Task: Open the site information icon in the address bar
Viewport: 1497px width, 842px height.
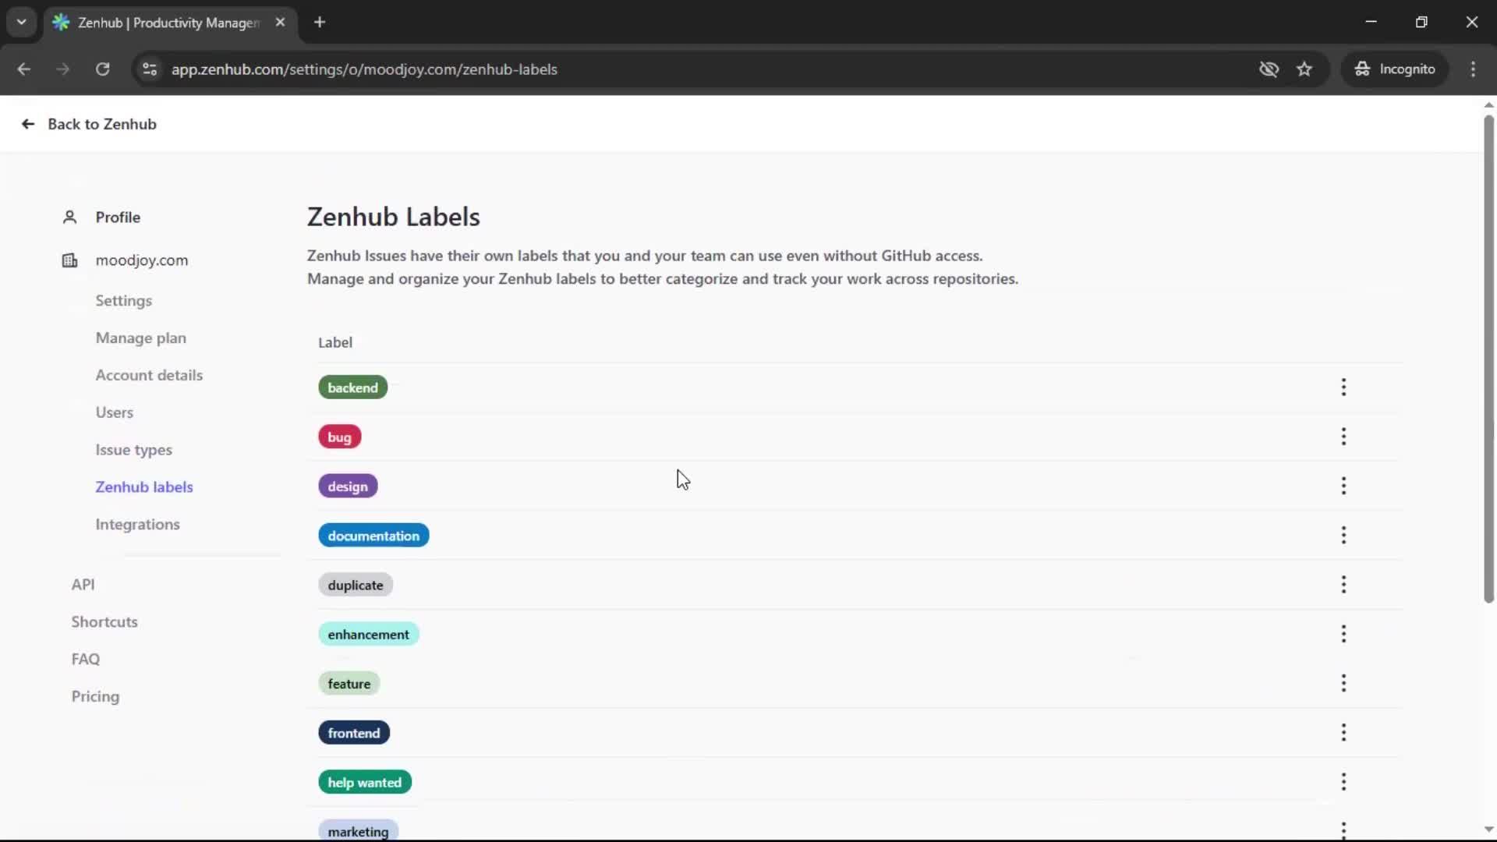Action: click(x=150, y=69)
